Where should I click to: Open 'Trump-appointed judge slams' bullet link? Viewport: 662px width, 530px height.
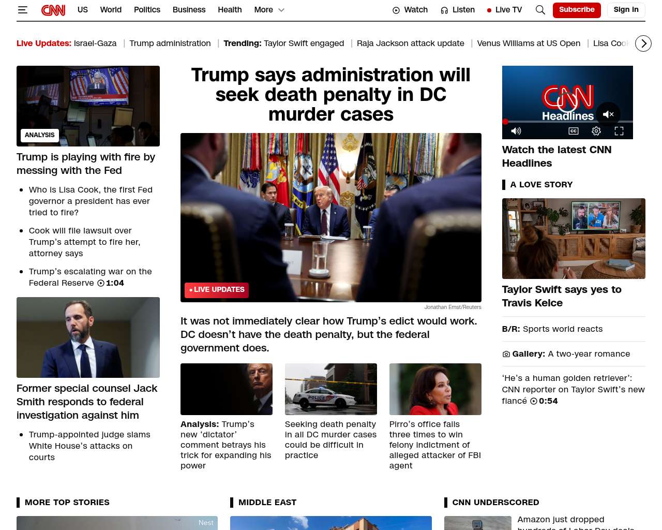click(x=89, y=446)
